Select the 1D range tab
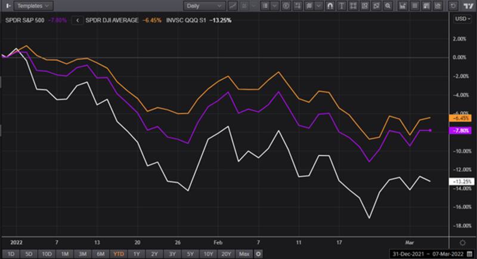 pyautogui.click(x=10, y=253)
